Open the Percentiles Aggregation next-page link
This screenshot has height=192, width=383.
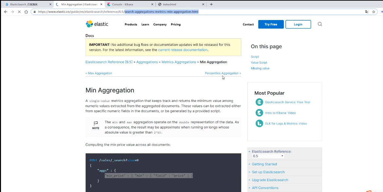click(x=223, y=73)
